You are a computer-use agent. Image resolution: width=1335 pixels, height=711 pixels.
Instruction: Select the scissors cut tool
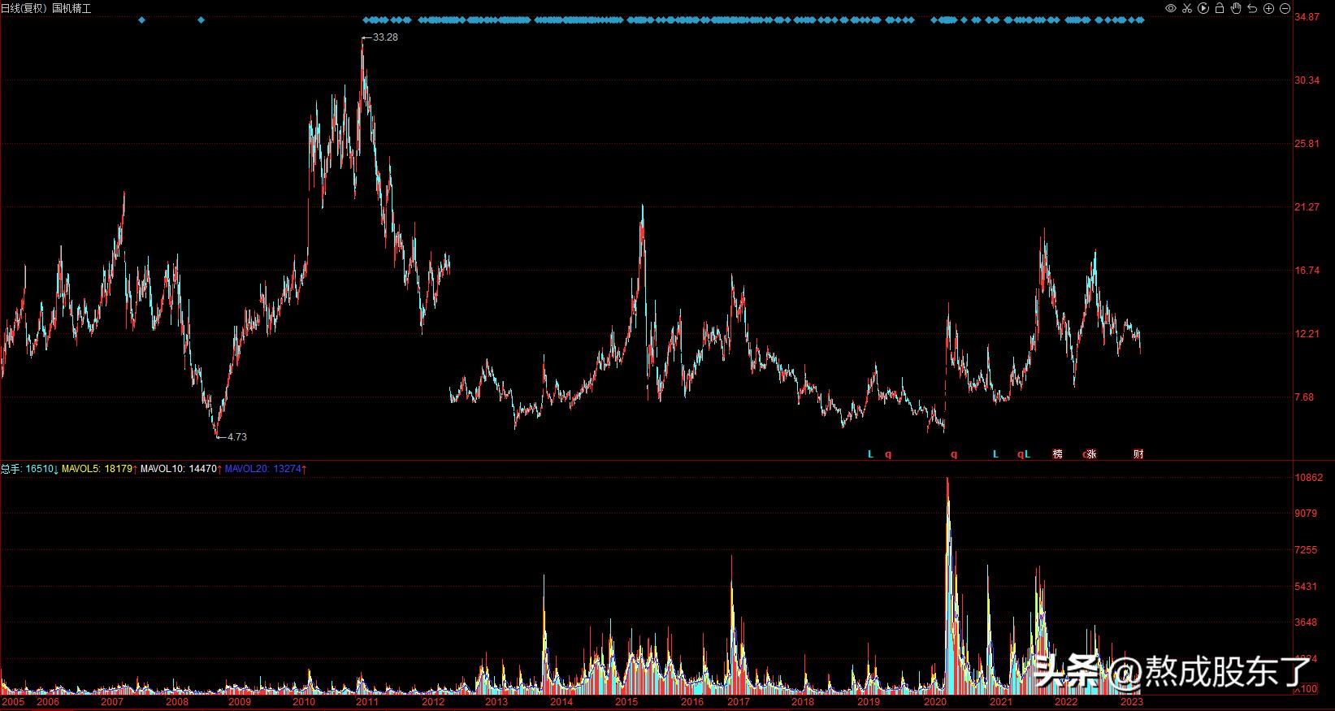click(x=1187, y=8)
